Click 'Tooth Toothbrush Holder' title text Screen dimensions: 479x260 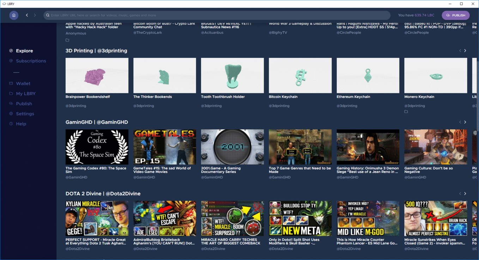pyautogui.click(x=223, y=97)
